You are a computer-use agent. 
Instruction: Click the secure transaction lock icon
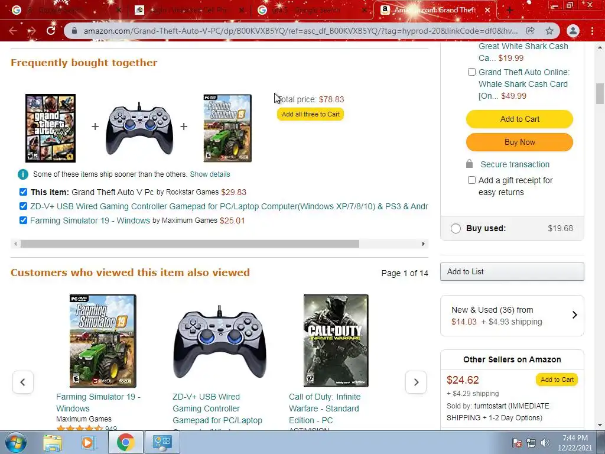469,164
